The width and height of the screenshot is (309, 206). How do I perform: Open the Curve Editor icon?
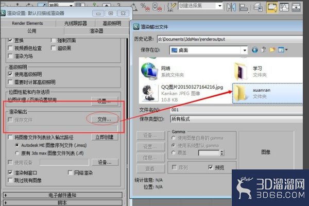(284, 7)
